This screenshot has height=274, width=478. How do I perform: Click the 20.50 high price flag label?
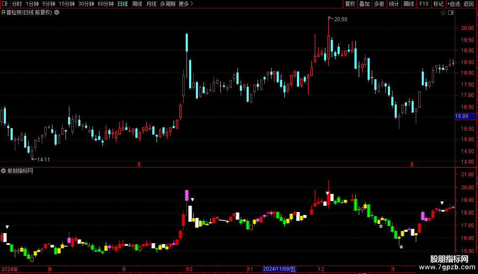point(341,19)
